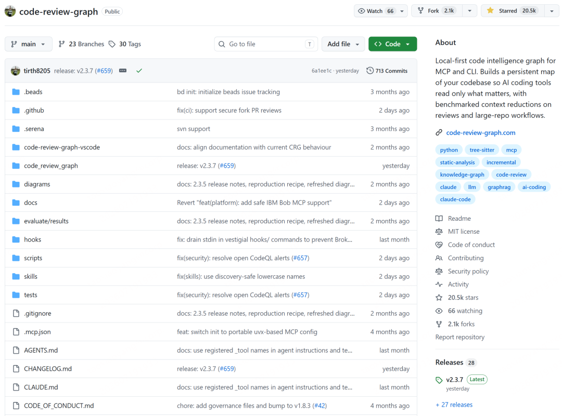Open the 6a1ee1c commit hash link
Image resolution: width=562 pixels, height=416 pixels.
coord(322,71)
